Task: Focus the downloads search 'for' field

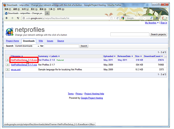Action: click(x=61, y=46)
